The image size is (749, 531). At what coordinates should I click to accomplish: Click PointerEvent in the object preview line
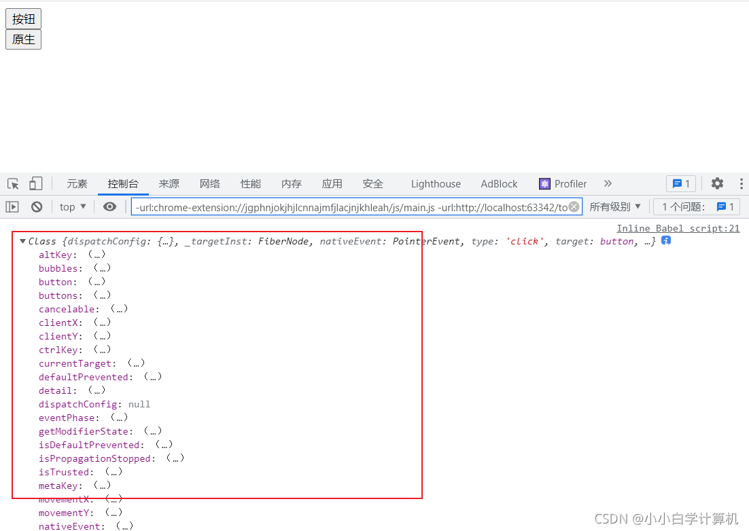426,242
